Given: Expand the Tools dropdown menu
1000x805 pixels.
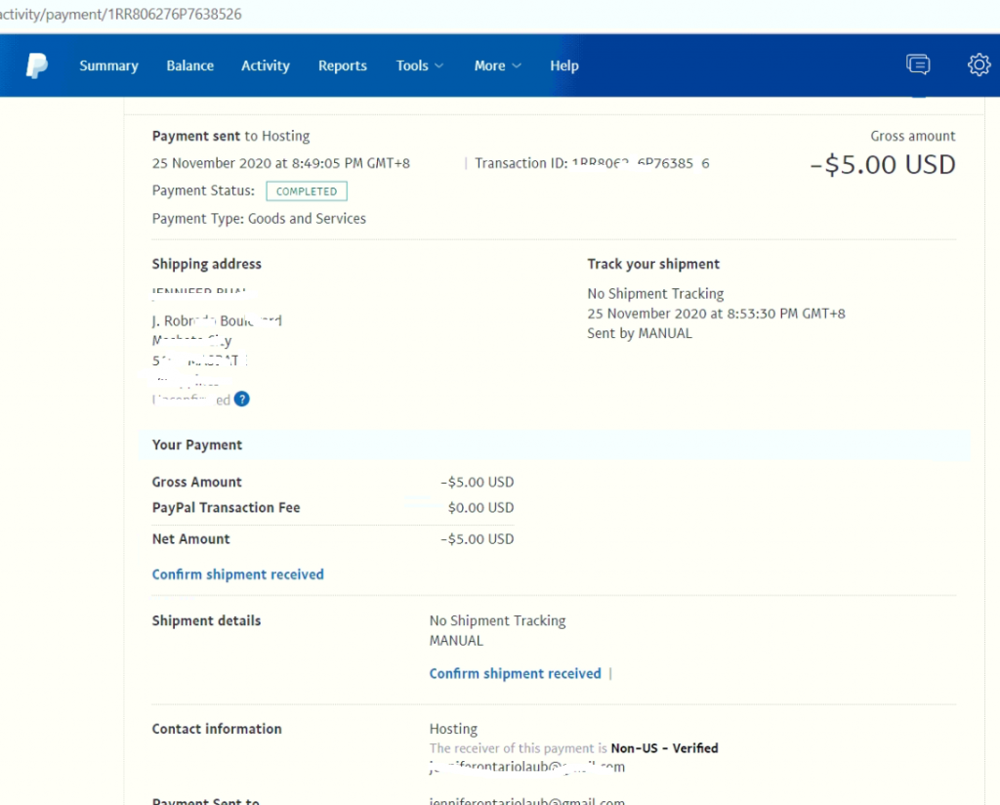Looking at the screenshot, I should click(420, 65).
